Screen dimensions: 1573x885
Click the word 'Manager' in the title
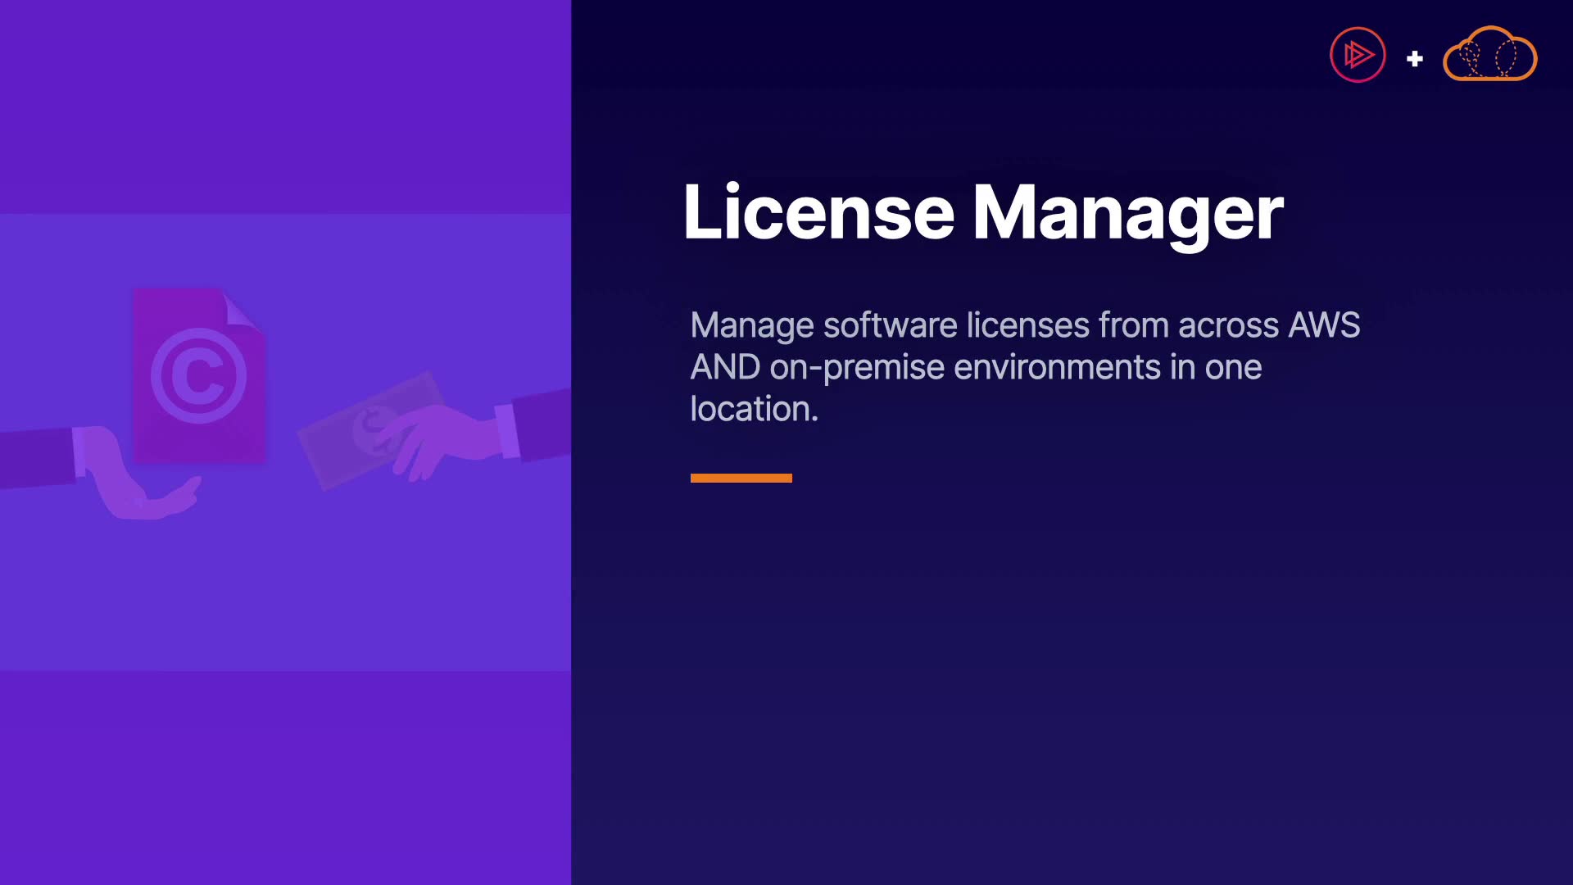[1127, 212]
